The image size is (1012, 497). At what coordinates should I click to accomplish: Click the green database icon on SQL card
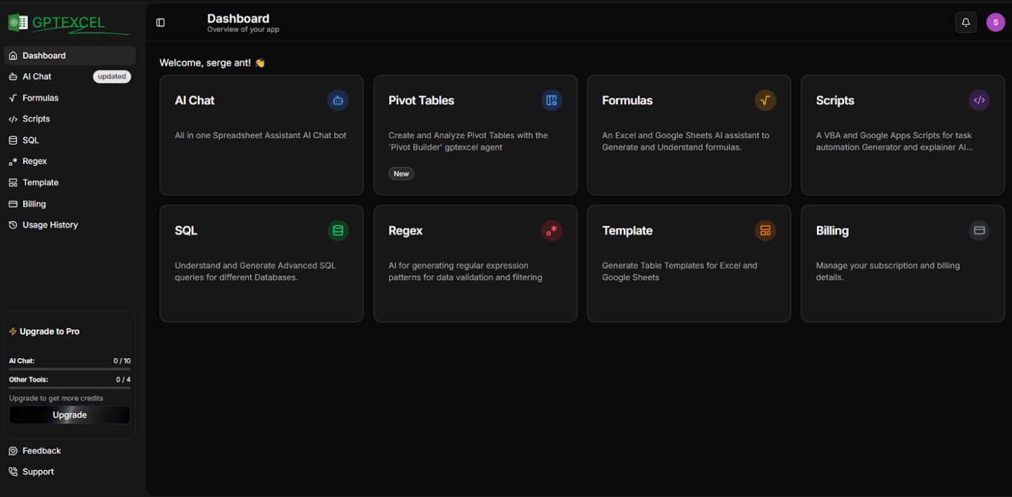click(x=338, y=230)
